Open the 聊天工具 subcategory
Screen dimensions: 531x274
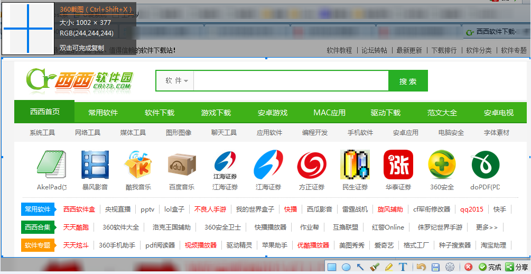tap(224, 133)
